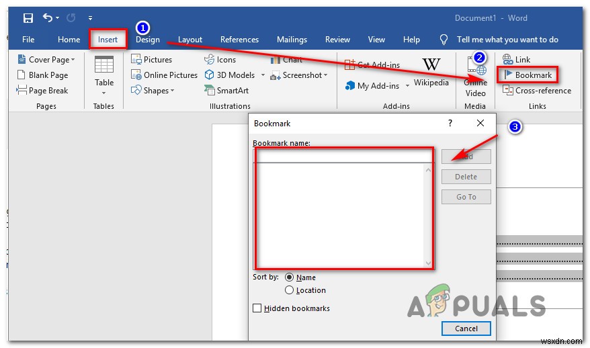Screen dimensions: 590x348
Task: Switch to the View tab
Action: pyautogui.click(x=376, y=40)
